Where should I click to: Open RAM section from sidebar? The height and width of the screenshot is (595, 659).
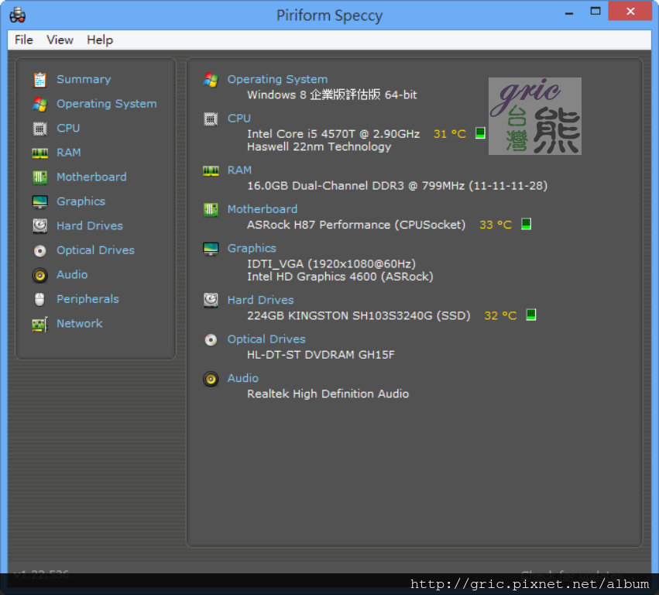68,153
